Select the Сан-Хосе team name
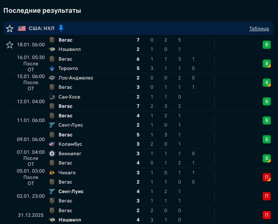Viewport: 278px width, 224px height. tap(69, 97)
